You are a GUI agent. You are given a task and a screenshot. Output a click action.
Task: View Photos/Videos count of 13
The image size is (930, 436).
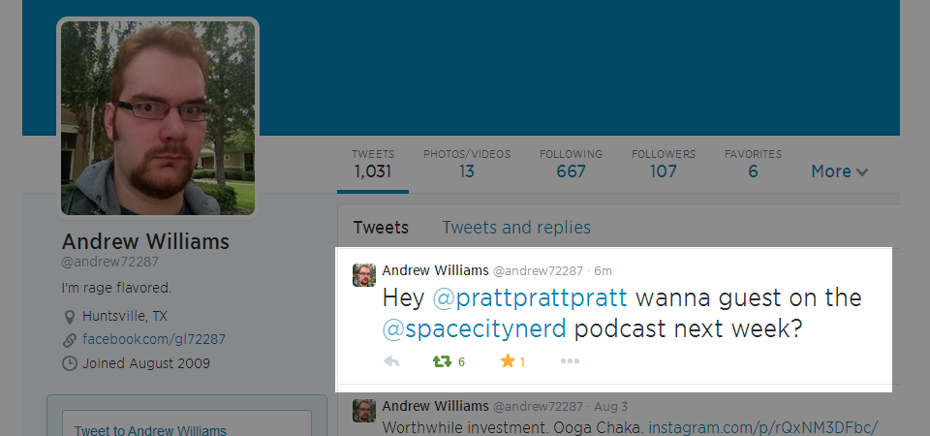[x=467, y=165]
